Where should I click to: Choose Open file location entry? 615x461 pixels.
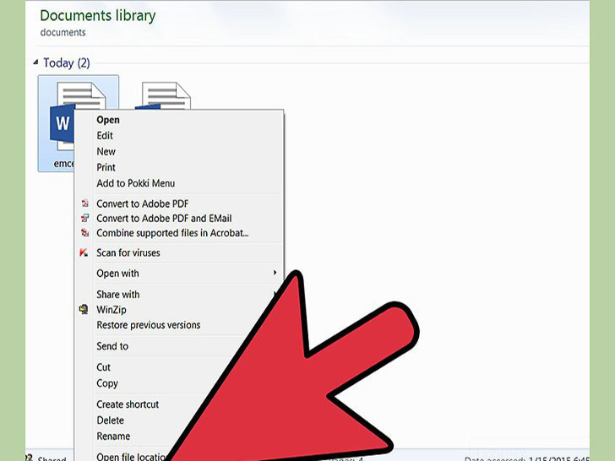(x=132, y=456)
